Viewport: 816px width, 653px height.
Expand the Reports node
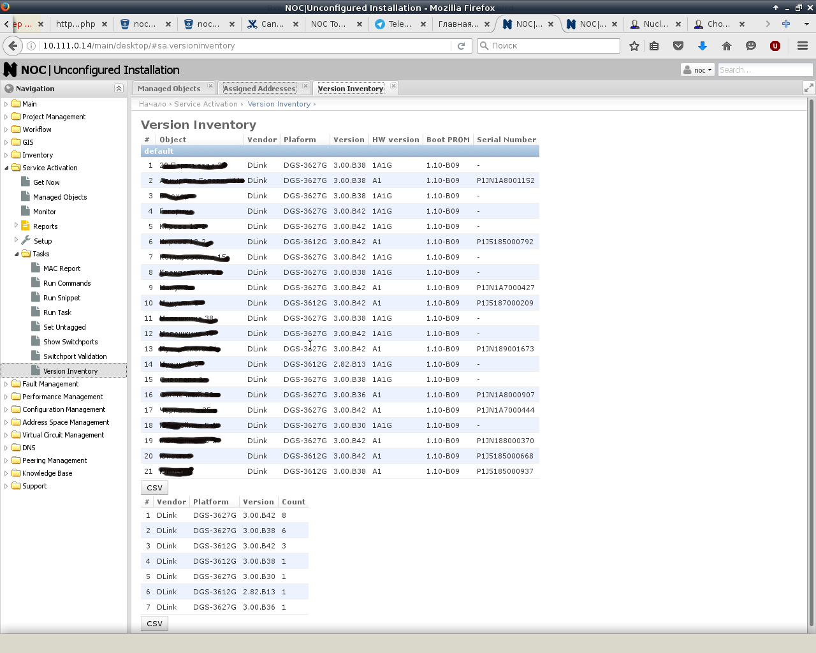[17, 225]
